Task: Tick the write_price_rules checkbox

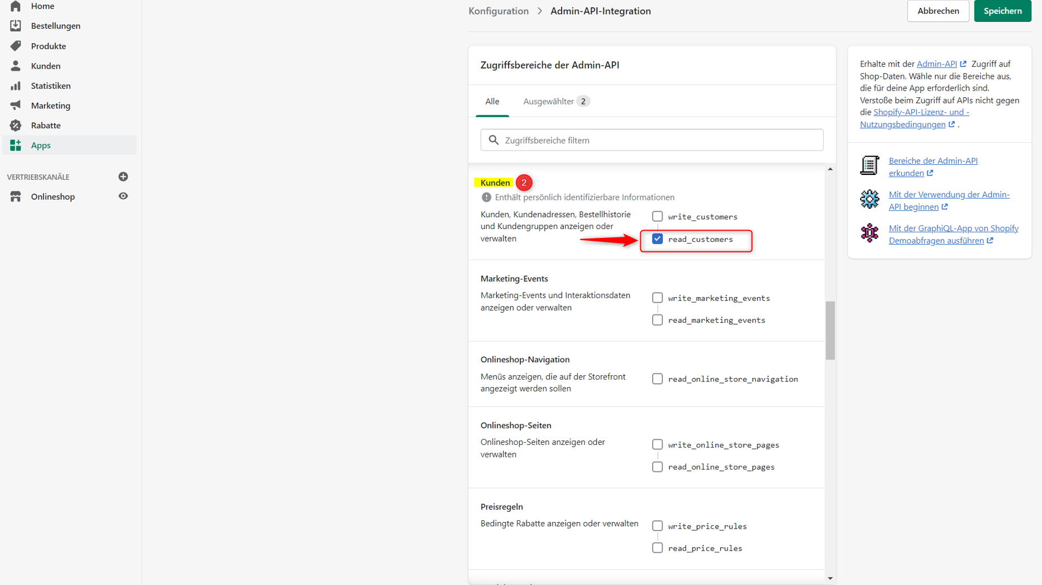Action: [x=657, y=526]
